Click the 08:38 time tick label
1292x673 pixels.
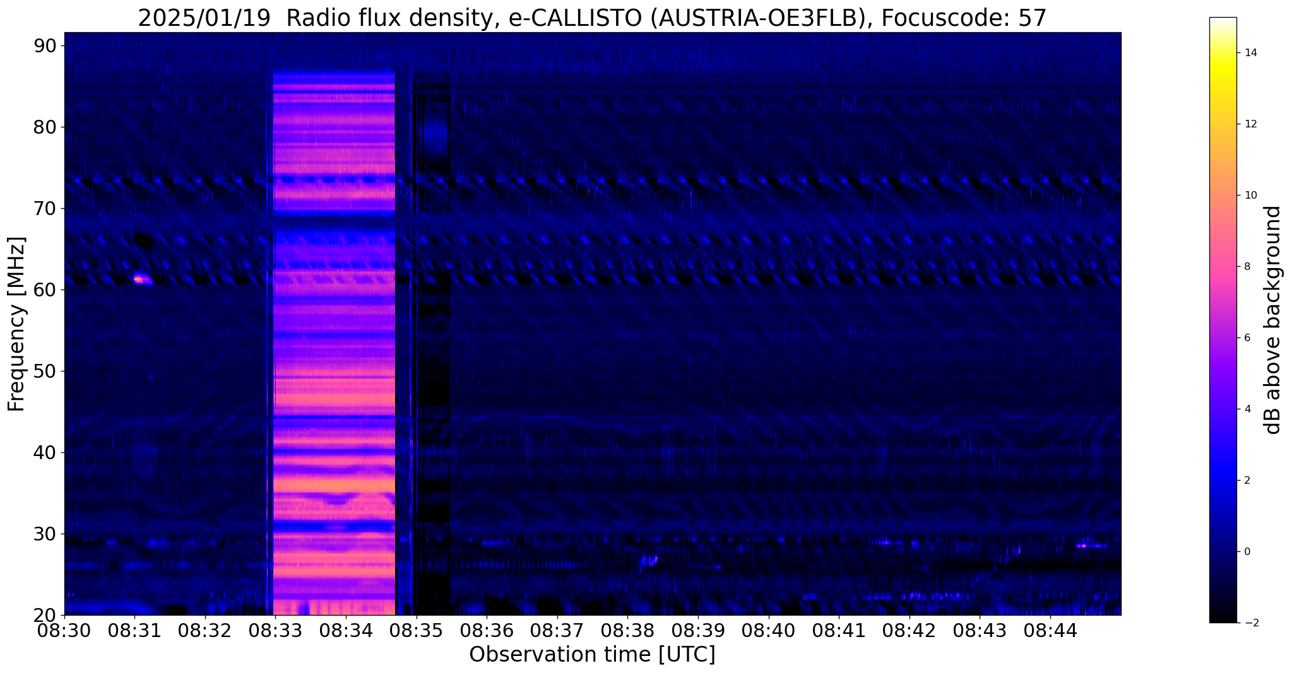[627, 631]
